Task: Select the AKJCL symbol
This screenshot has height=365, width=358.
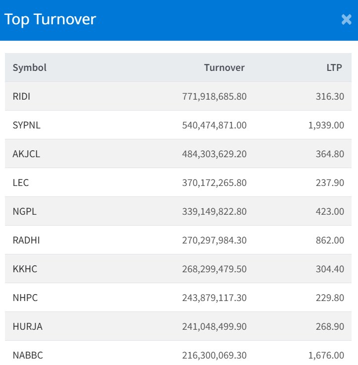Action: tap(26, 154)
